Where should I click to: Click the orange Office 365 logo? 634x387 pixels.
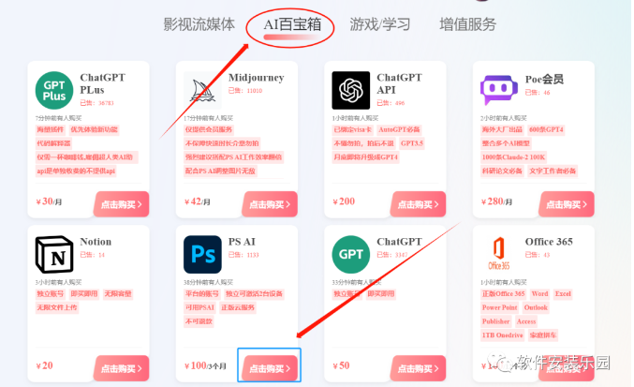click(x=499, y=254)
